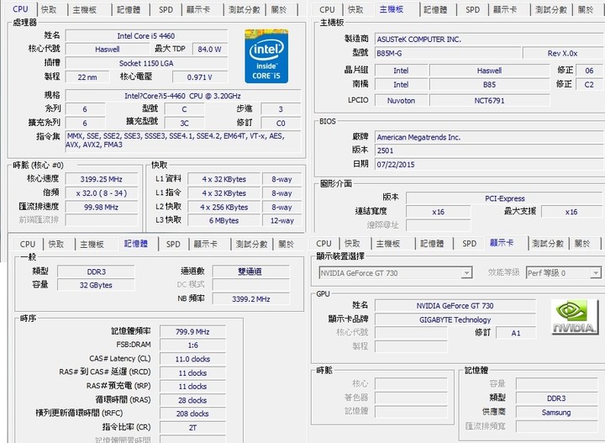In the GPU window, open the 記憶體 tab
Image resolution: width=605 pixels, height=443 pixels.
[x=432, y=244]
